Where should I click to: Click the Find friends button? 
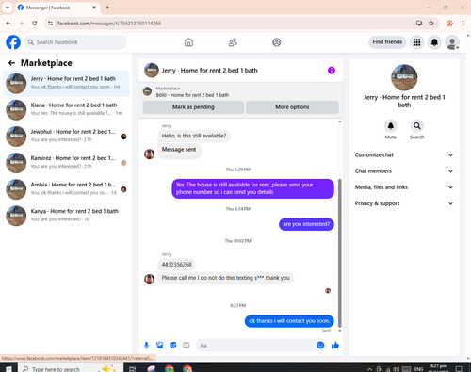tap(387, 42)
